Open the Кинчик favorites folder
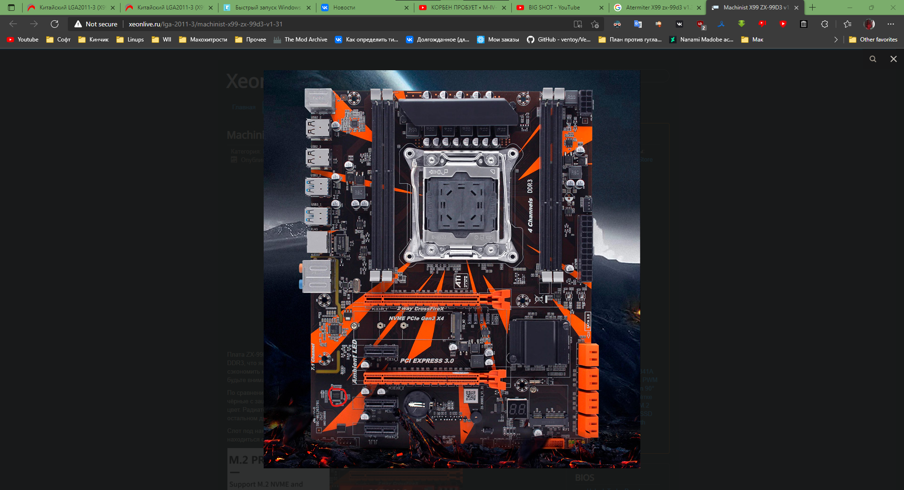This screenshot has width=904, height=490. [93, 40]
